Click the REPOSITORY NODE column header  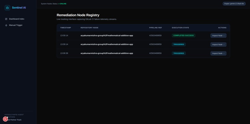click(89, 28)
